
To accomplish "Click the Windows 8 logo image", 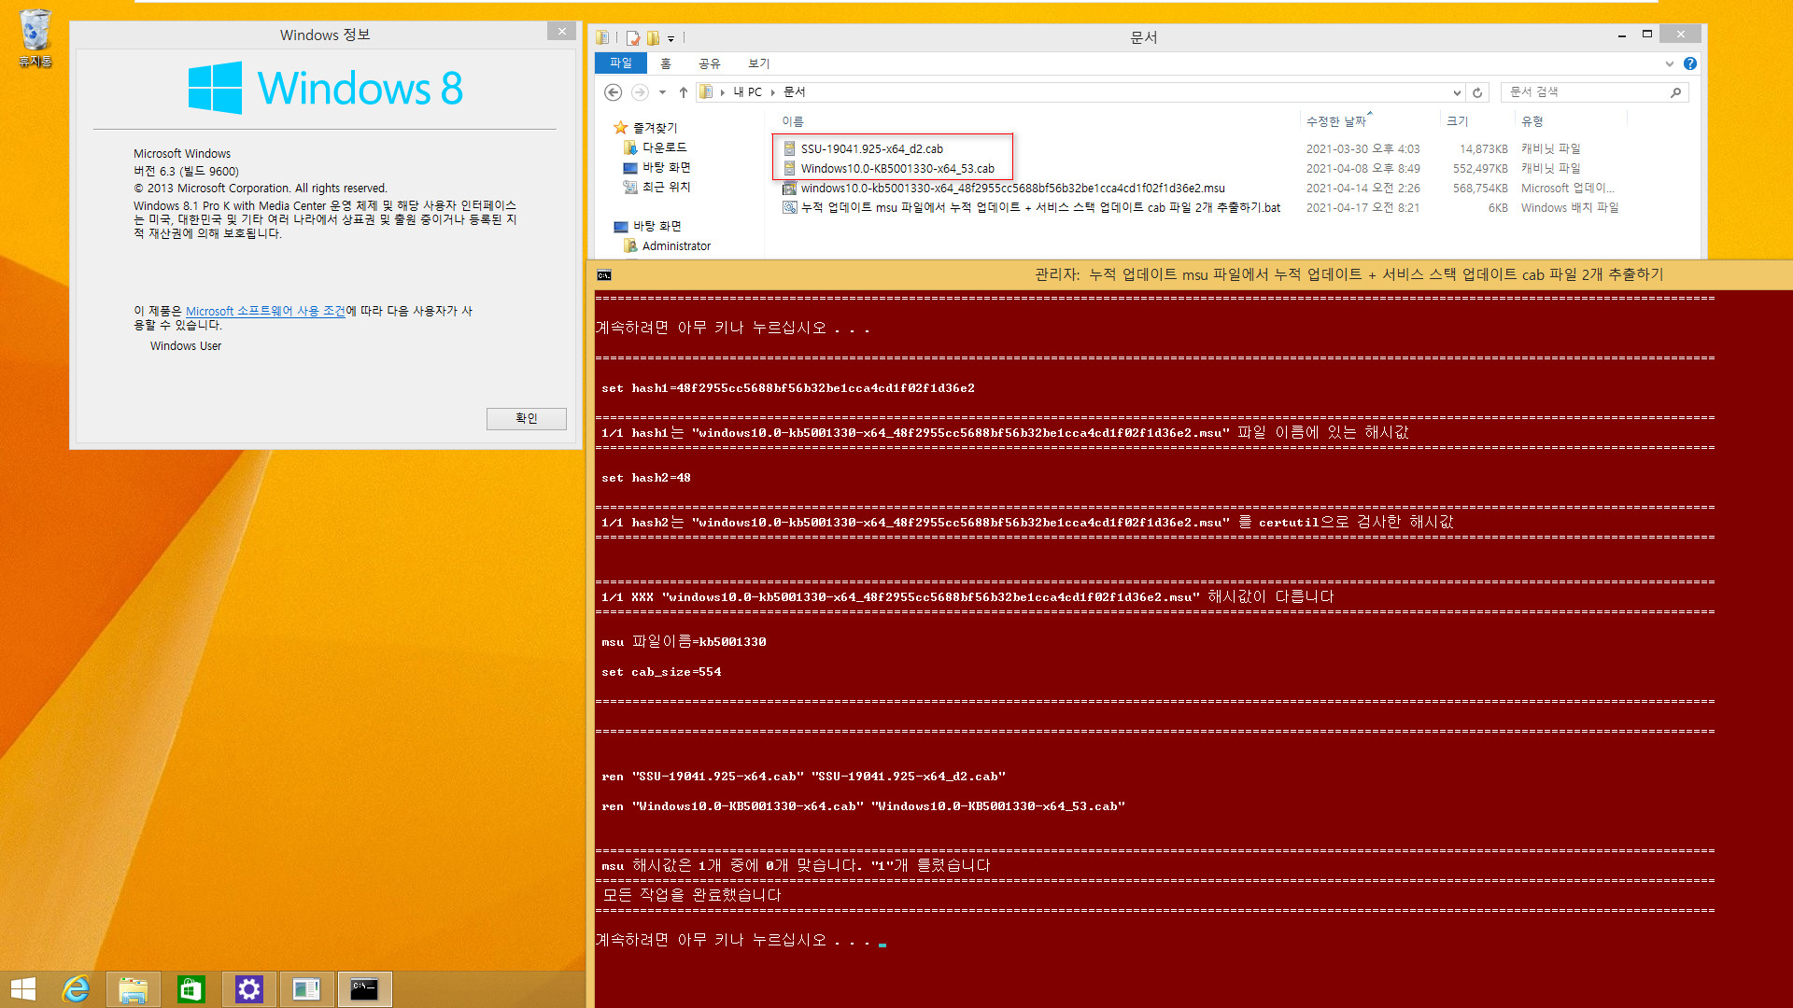I will [x=325, y=88].
